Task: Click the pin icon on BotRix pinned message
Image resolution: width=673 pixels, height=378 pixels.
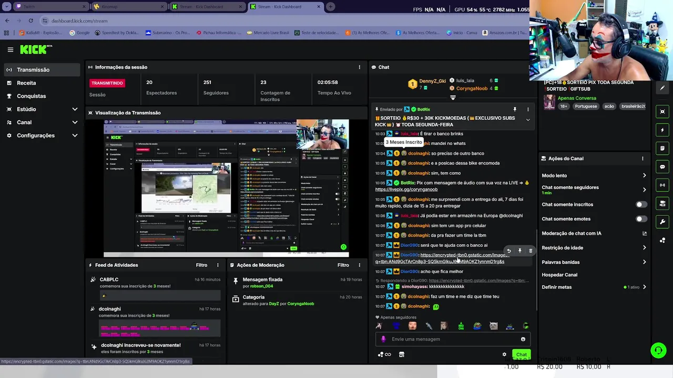Action: (515, 109)
